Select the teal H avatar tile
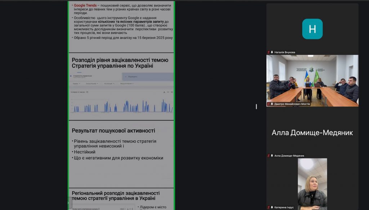 (312, 29)
